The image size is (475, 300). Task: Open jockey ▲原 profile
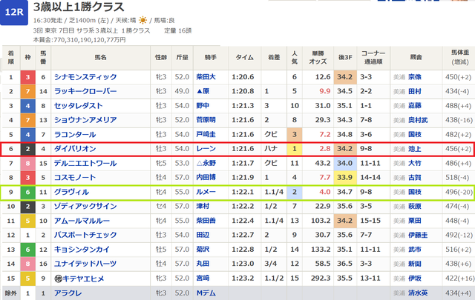[x=203, y=91]
